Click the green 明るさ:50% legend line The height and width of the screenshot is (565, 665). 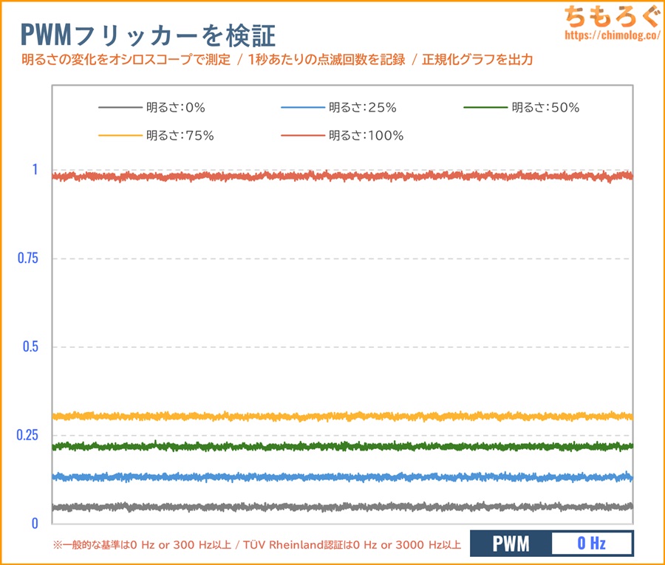coord(485,108)
